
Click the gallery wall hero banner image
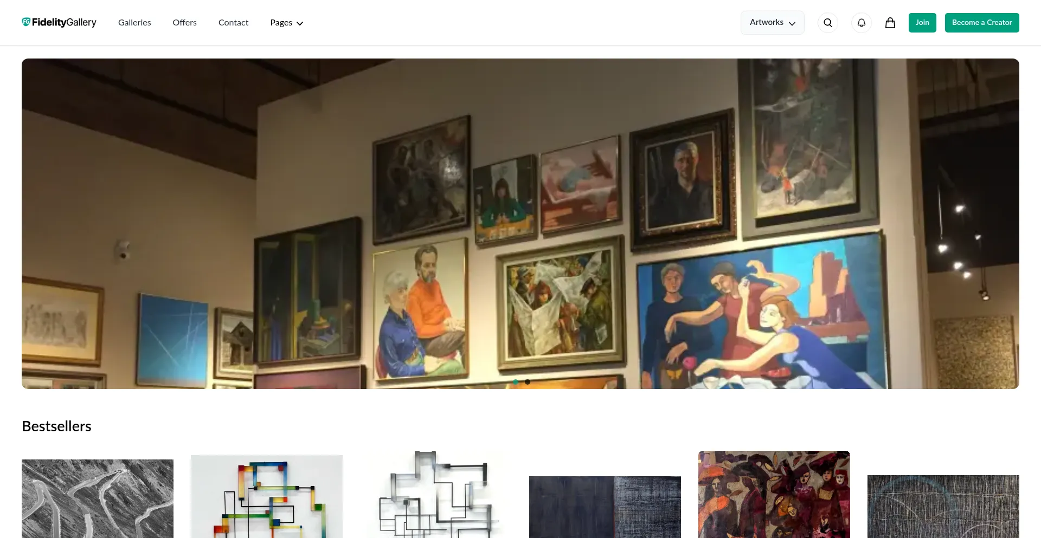tap(520, 224)
